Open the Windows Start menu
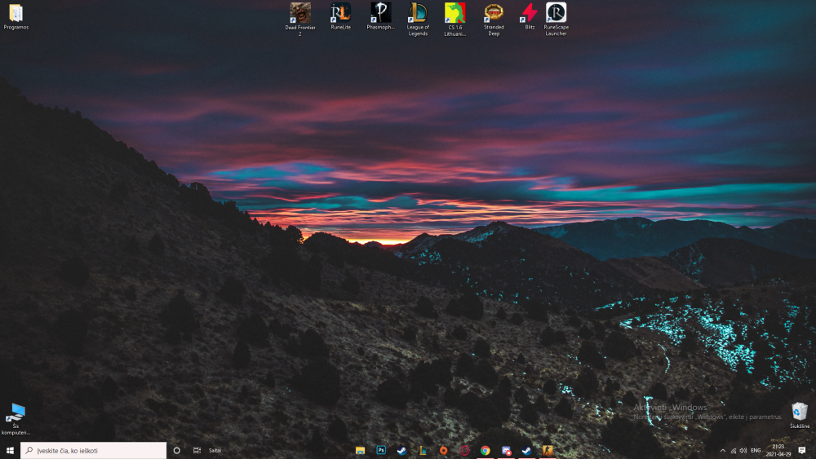Screen dimensions: 816x459 (x=10, y=450)
